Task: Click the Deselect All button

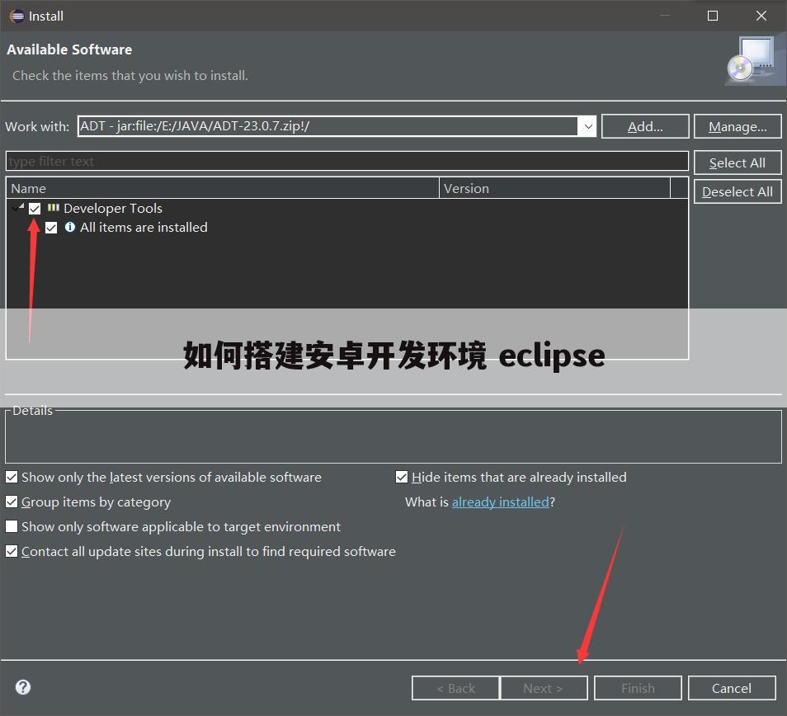Action: [738, 191]
